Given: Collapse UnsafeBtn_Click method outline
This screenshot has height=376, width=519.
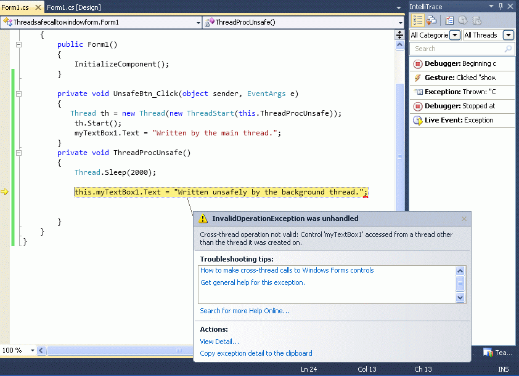Looking at the screenshot, I should click(18, 94).
